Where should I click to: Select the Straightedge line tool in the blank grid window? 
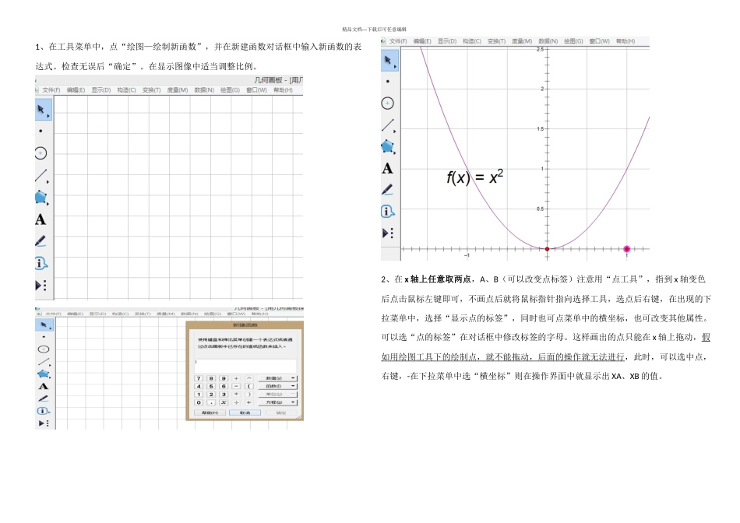41,177
